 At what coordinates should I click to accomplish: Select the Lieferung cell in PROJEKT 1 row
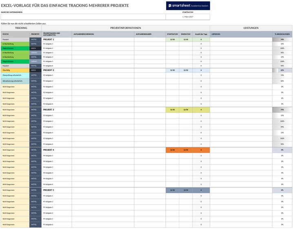click(x=241, y=40)
